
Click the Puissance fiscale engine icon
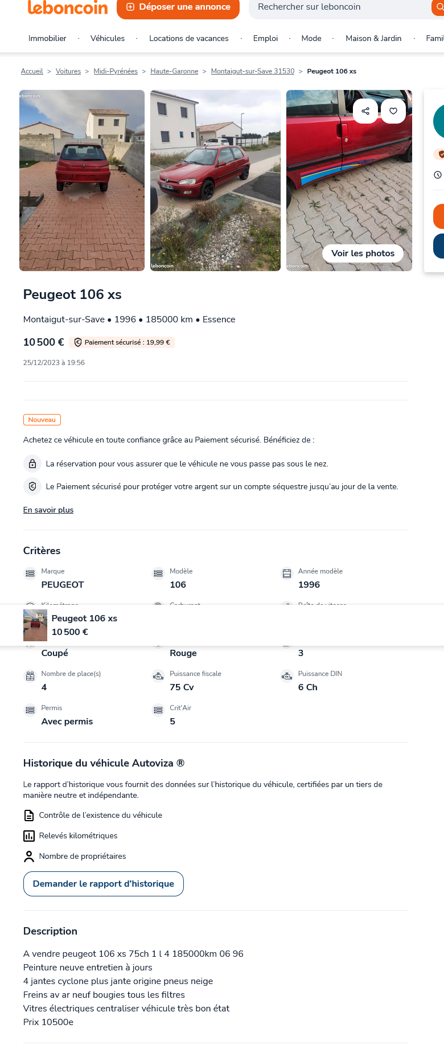(x=158, y=676)
